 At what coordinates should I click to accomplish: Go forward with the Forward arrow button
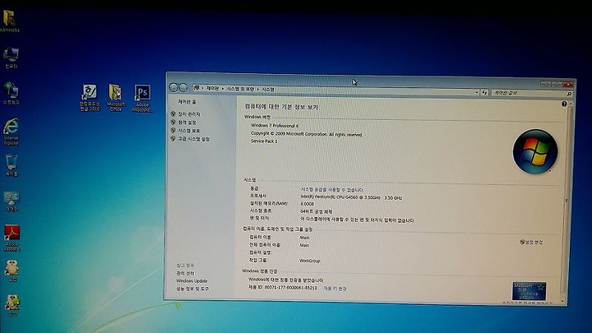[183, 88]
